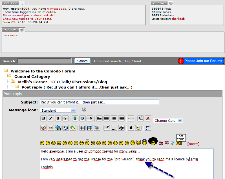The image size is (225, 179).
Task: Show more smileys with [more] link
Action: click(x=193, y=144)
